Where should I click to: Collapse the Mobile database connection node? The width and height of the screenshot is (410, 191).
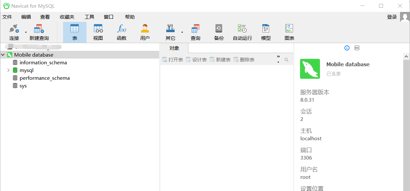3,55
